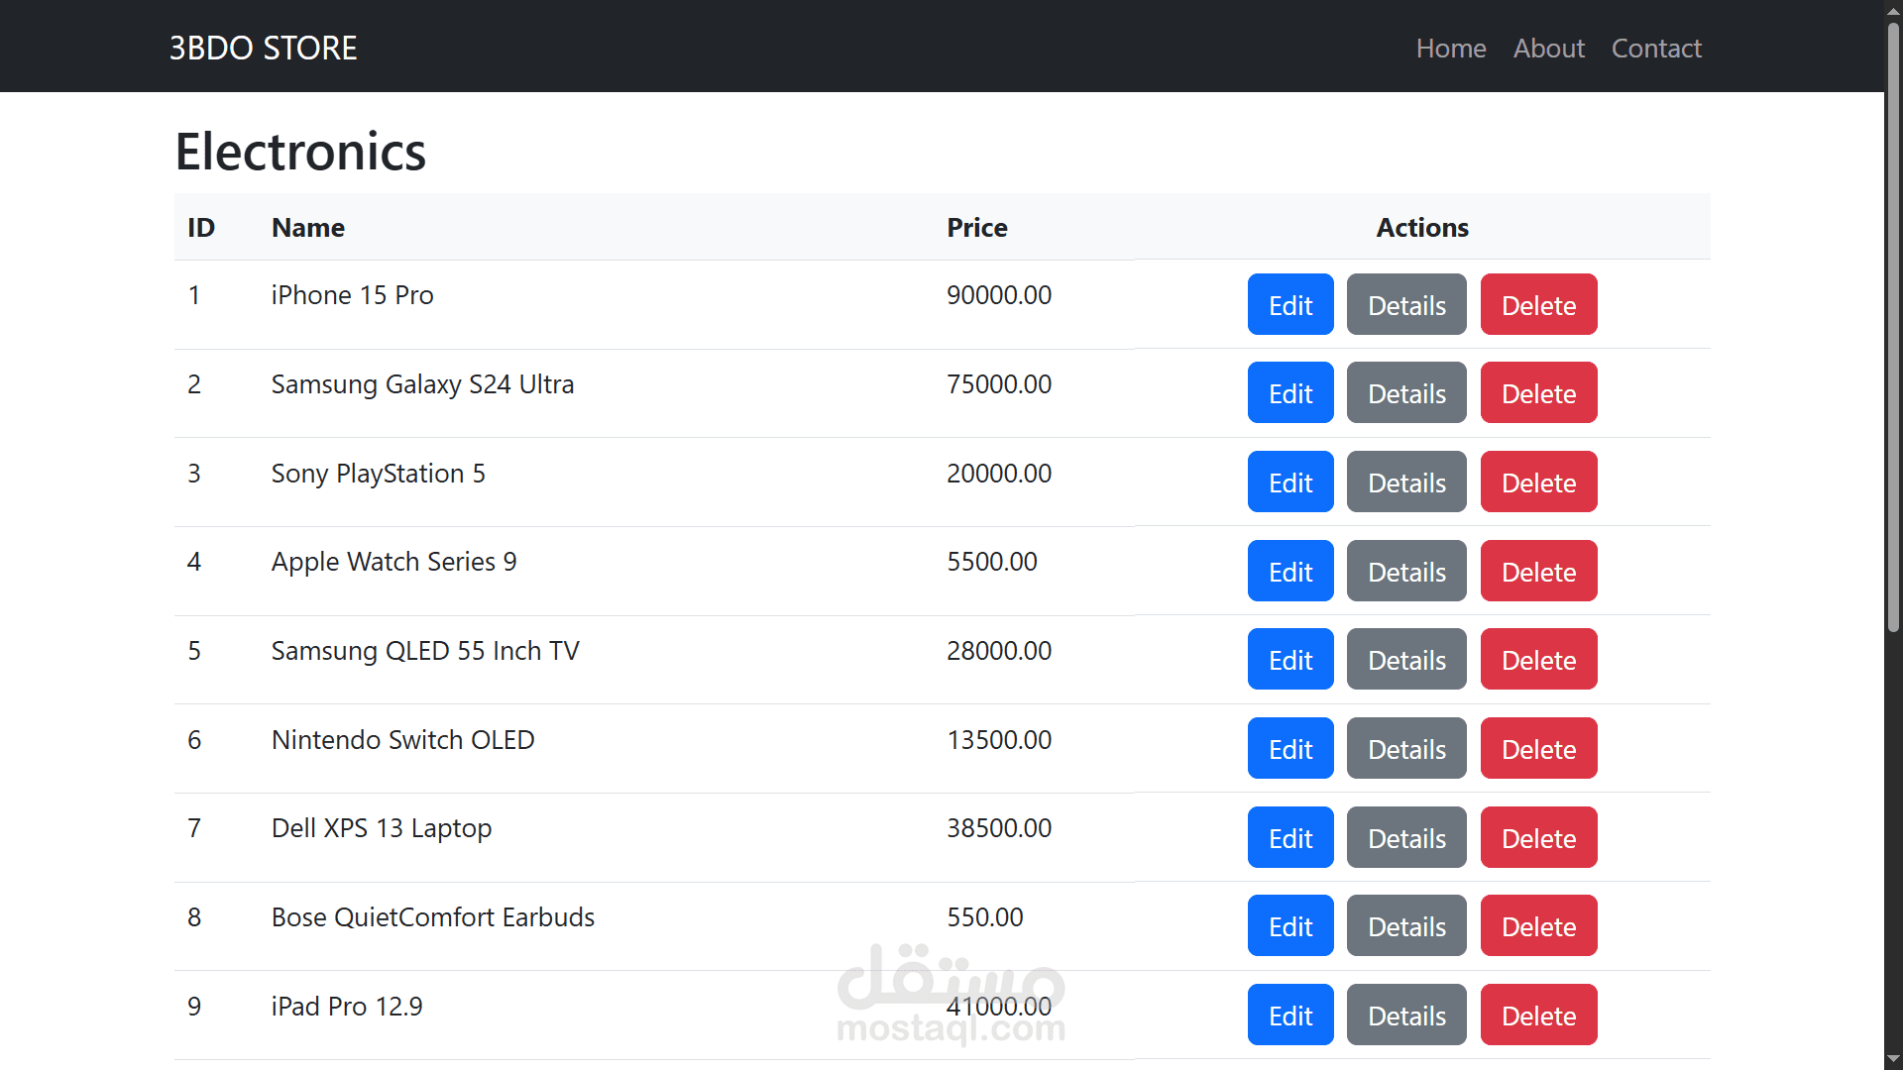Edit Dell XPS 13 Laptop

coord(1290,837)
